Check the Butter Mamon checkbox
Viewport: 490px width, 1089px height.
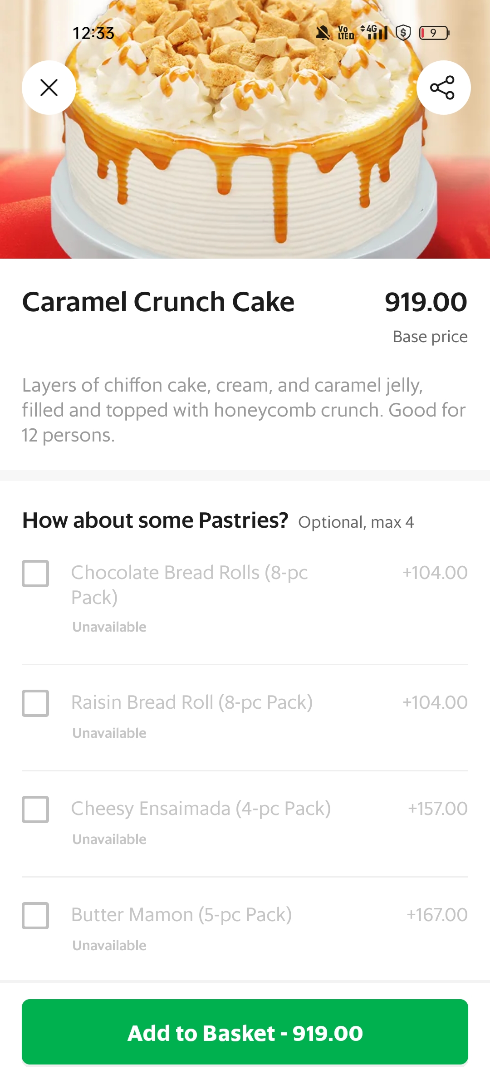pyautogui.click(x=35, y=916)
